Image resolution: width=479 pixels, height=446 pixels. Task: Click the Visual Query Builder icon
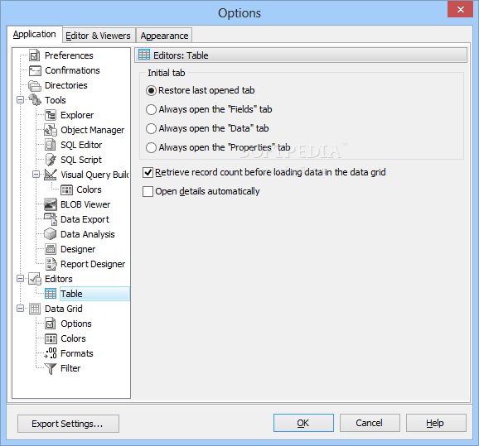pyautogui.click(x=51, y=175)
